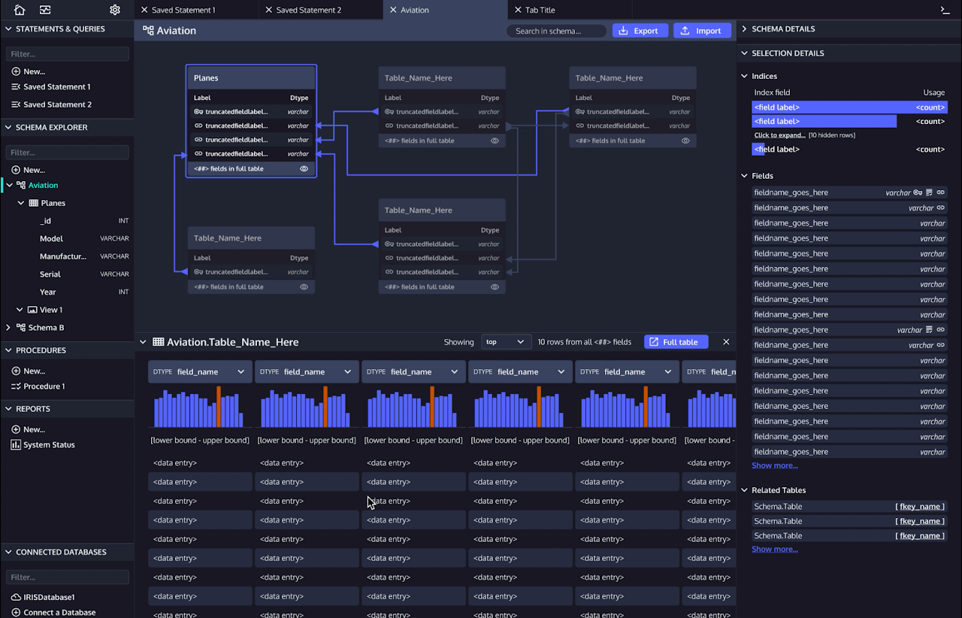Click Show more under the Fields list
The image size is (962, 618).
click(x=775, y=466)
